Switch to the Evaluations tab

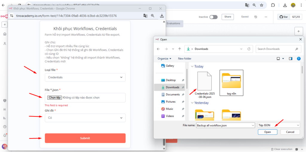coord(173,23)
